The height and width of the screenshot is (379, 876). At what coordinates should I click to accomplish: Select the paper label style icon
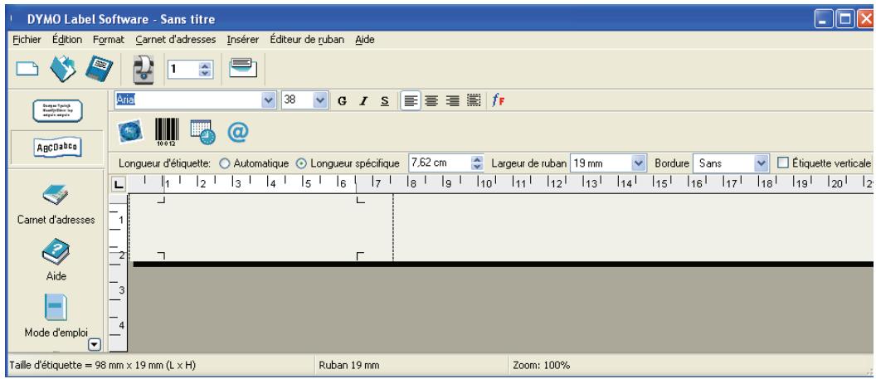[x=57, y=111]
